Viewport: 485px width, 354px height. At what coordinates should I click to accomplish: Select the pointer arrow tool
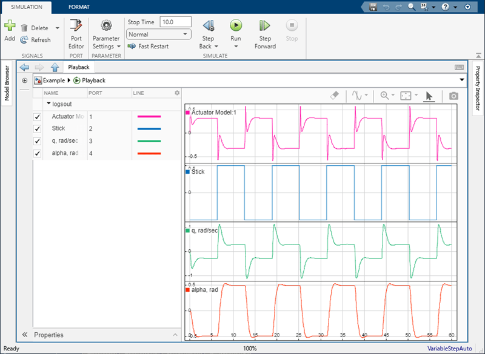click(429, 96)
